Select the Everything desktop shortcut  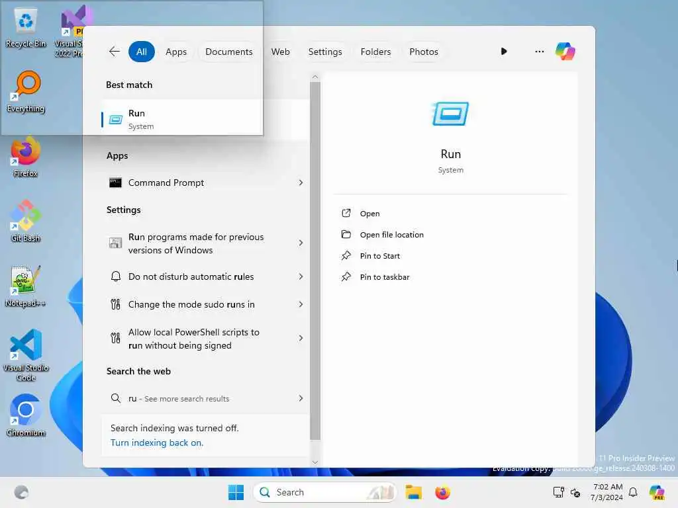26,92
